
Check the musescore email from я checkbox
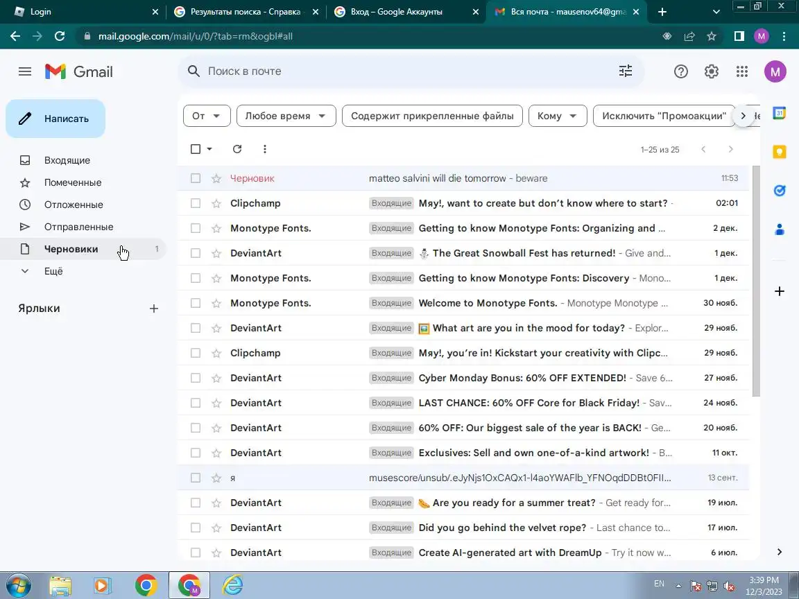coord(195,478)
